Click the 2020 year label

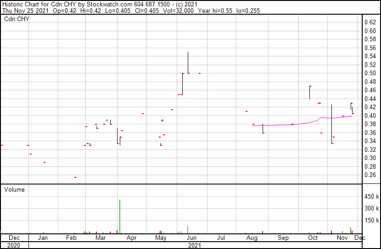14,245
